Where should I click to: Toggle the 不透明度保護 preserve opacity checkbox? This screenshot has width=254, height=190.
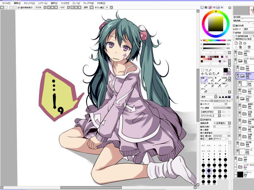(234, 36)
